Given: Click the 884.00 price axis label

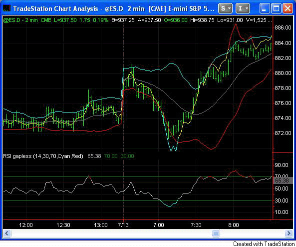Looking at the screenshot, I should point(283,43).
